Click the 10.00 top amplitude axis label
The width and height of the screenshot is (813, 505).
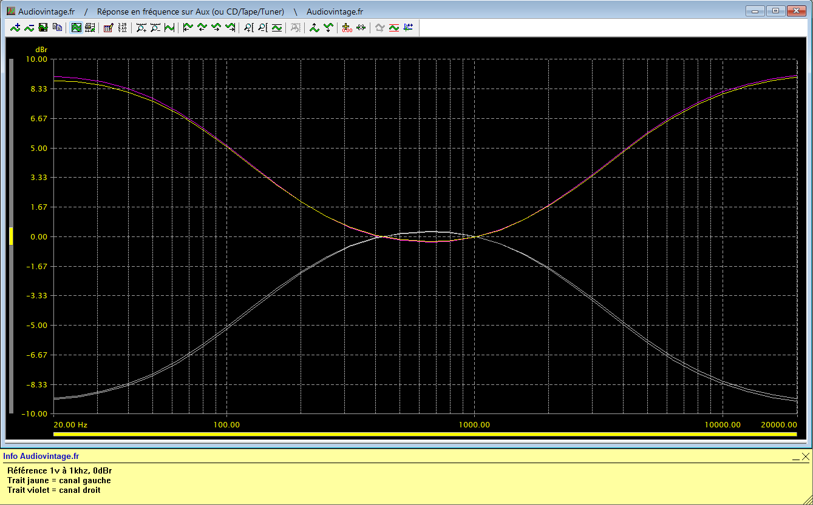click(x=35, y=59)
